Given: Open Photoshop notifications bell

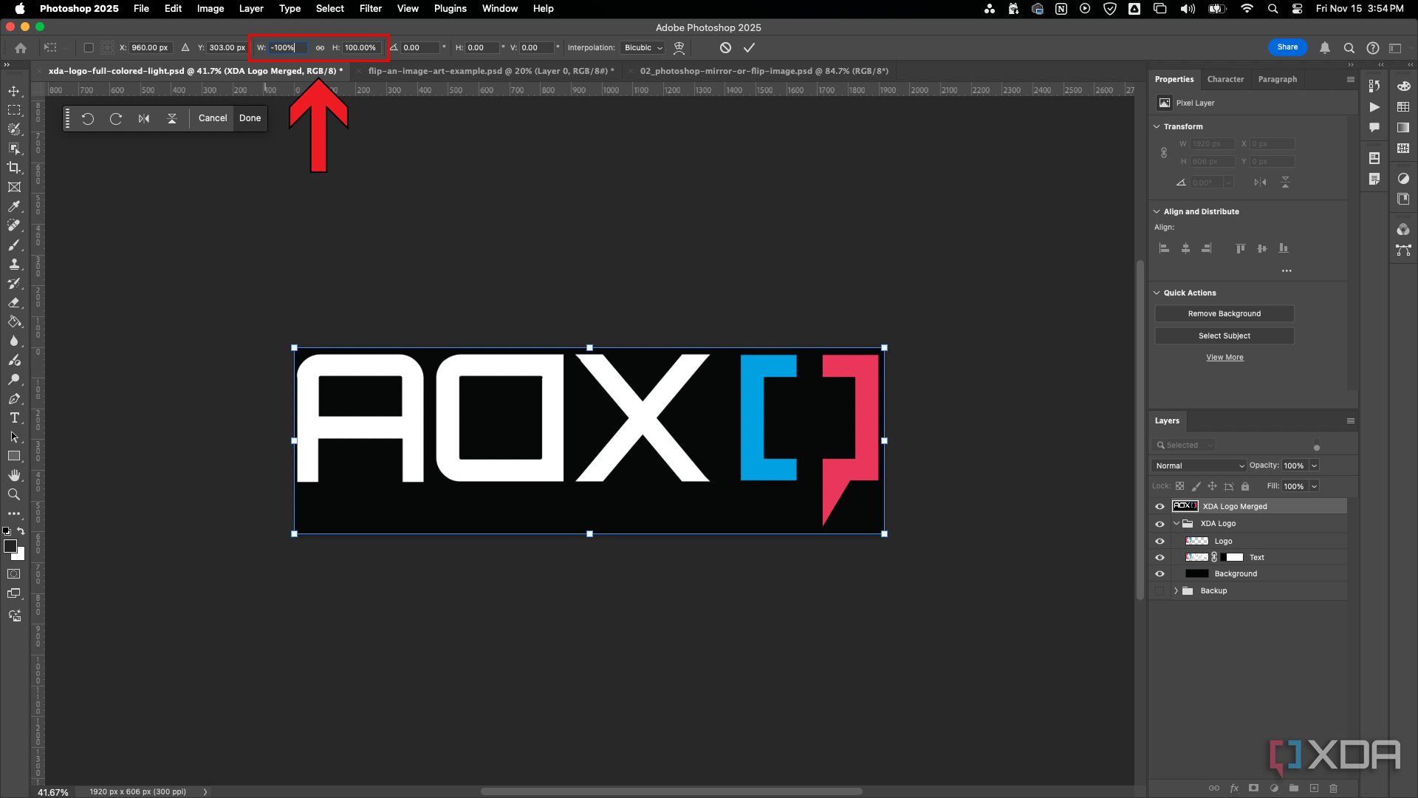Looking at the screenshot, I should pyautogui.click(x=1325, y=48).
